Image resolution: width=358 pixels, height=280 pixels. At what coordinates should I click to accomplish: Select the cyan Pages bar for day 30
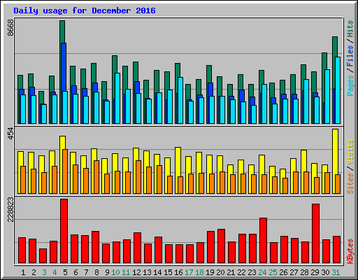pyautogui.click(x=327, y=97)
